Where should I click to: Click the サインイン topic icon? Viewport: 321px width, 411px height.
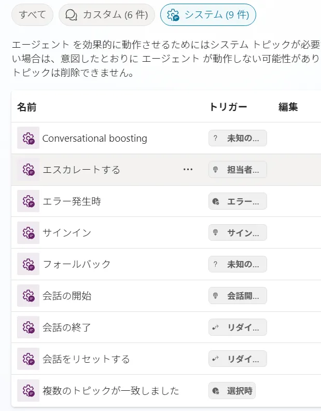[x=28, y=232]
